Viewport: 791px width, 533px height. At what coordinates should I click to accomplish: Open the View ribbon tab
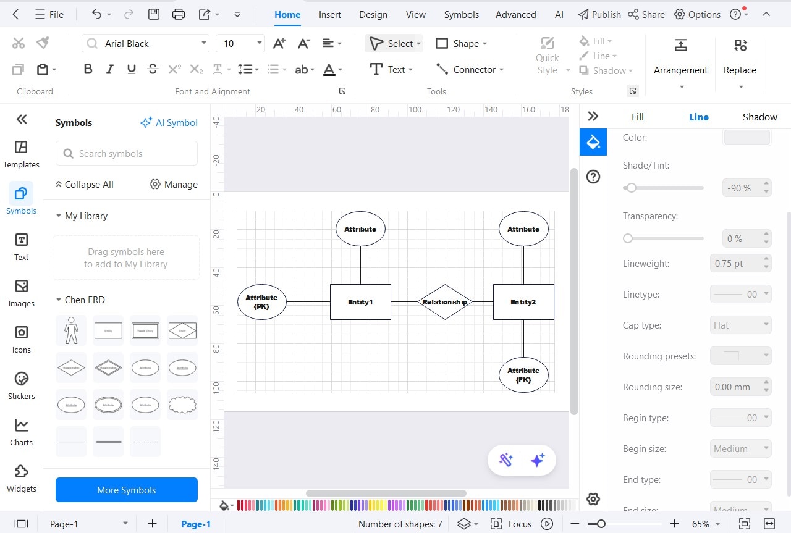(415, 14)
